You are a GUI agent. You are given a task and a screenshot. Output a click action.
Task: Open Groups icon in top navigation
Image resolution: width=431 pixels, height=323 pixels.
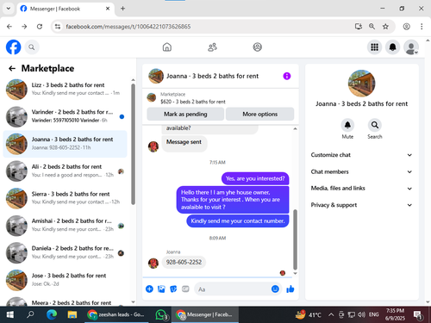tap(257, 47)
